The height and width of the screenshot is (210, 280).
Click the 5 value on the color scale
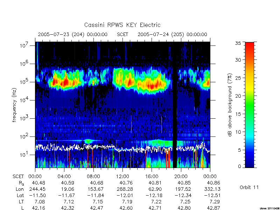coord(239,150)
